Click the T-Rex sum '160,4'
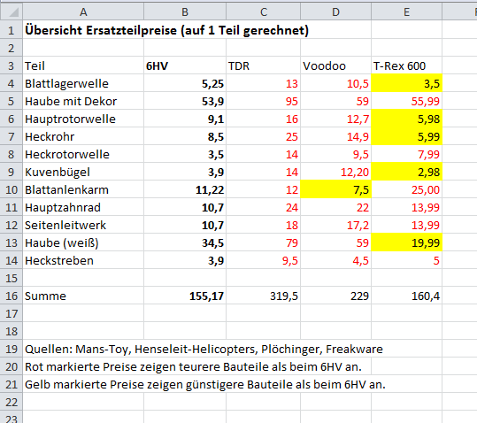Screen dimensions: 477x423 pyautogui.click(x=406, y=296)
